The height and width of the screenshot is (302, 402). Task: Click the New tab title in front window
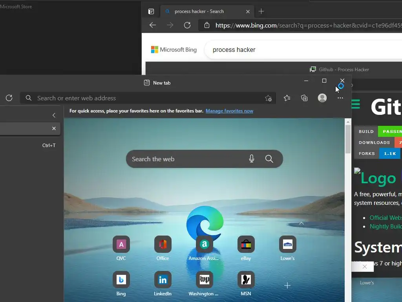pos(161,83)
